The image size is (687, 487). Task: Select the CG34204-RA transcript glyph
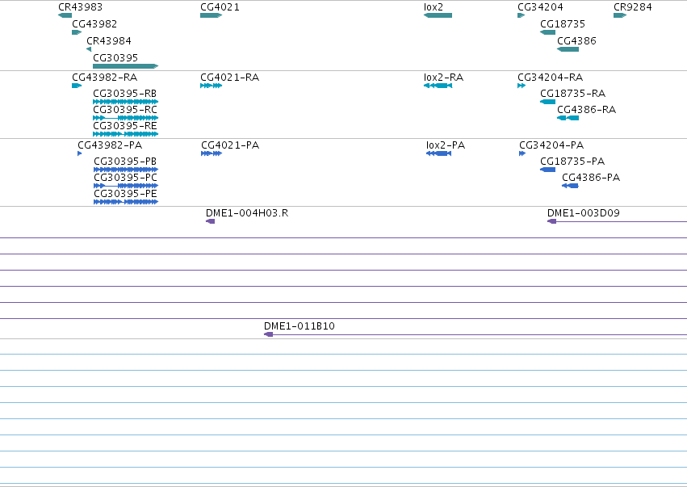tap(522, 86)
